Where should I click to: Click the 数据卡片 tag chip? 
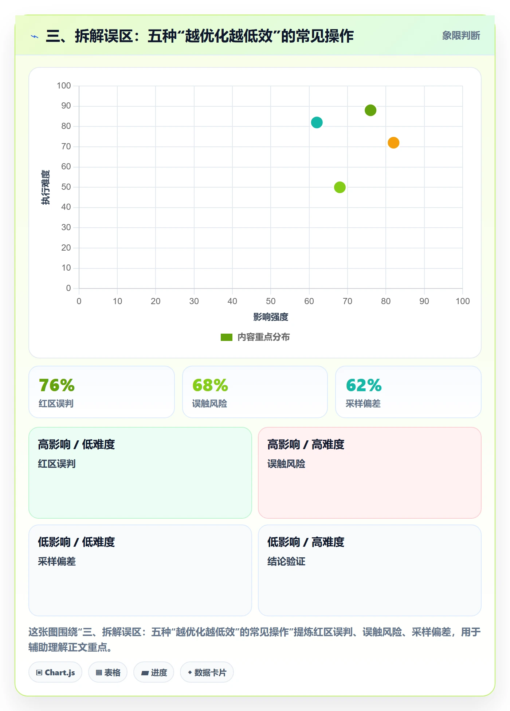[207, 672]
